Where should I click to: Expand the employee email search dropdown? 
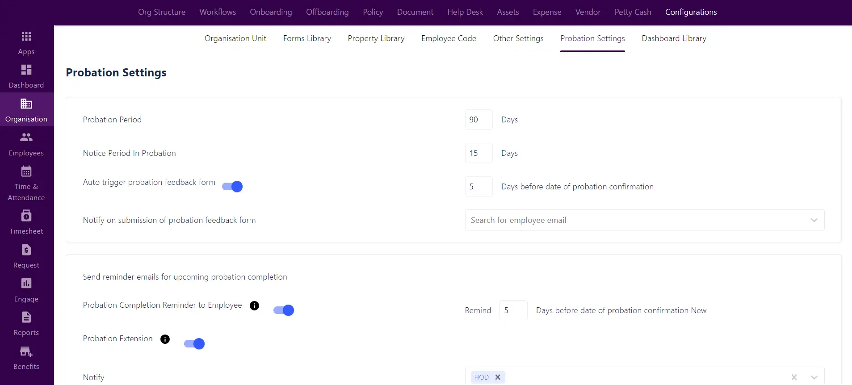click(814, 220)
